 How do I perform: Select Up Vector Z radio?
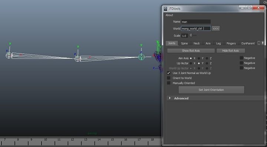point(207,63)
